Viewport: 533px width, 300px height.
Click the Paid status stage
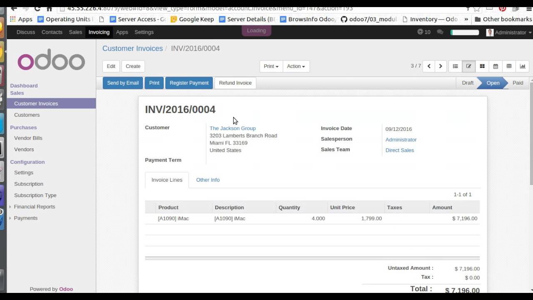click(518, 83)
